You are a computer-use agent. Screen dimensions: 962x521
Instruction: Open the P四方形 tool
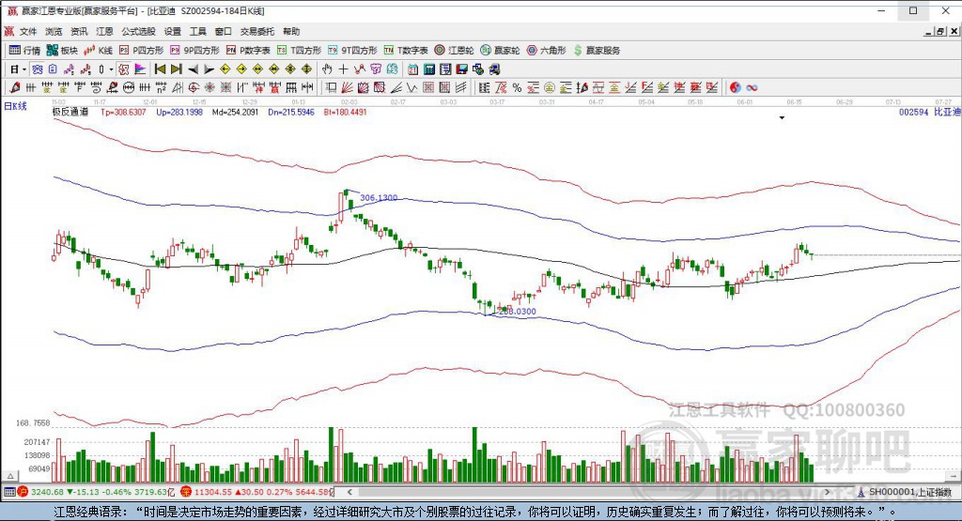click(x=141, y=51)
